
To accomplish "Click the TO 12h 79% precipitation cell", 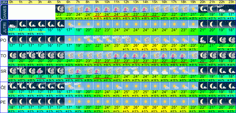I will click(x=127, y=65).
